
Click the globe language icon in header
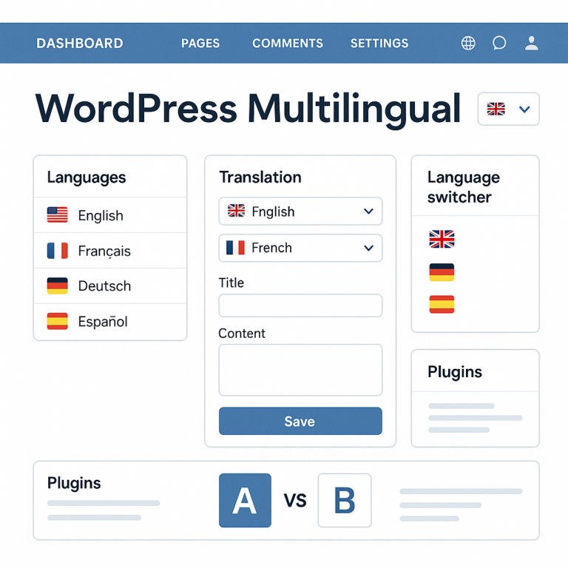click(468, 43)
